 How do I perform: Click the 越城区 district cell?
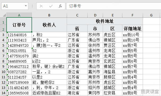tap(113, 88)
